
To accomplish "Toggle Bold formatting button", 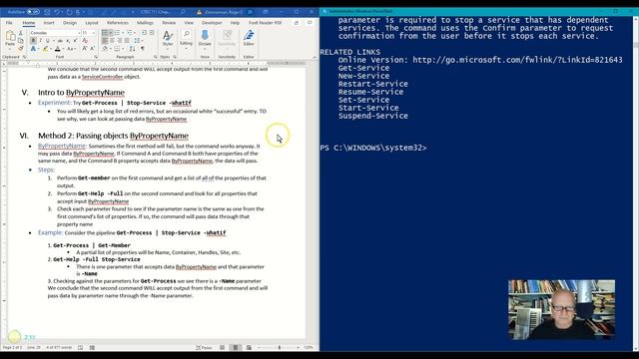I will 33,41.
